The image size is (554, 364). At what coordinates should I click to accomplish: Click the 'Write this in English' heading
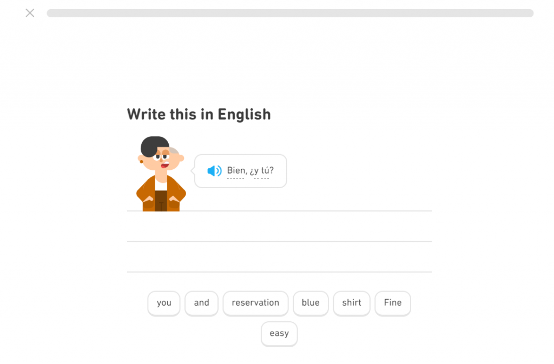click(x=199, y=114)
